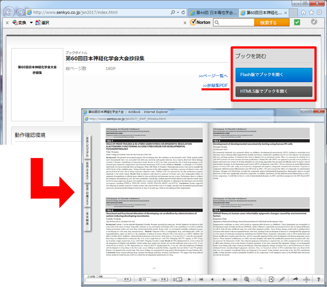Switch to the 第44回 日本毒性学会 tab

tap(213, 13)
